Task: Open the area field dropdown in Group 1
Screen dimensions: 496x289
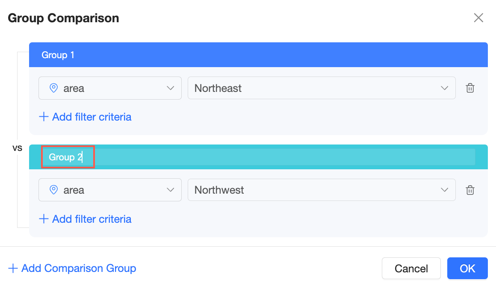Action: [110, 88]
